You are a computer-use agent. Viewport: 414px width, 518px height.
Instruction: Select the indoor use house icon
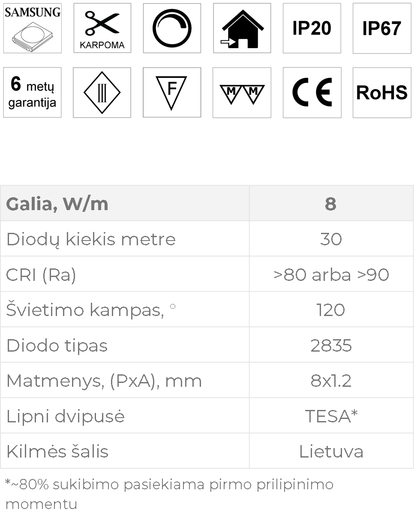pos(242,28)
